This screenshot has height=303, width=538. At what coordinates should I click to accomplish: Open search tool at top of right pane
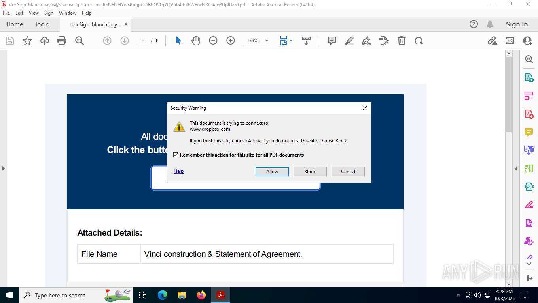529,59
